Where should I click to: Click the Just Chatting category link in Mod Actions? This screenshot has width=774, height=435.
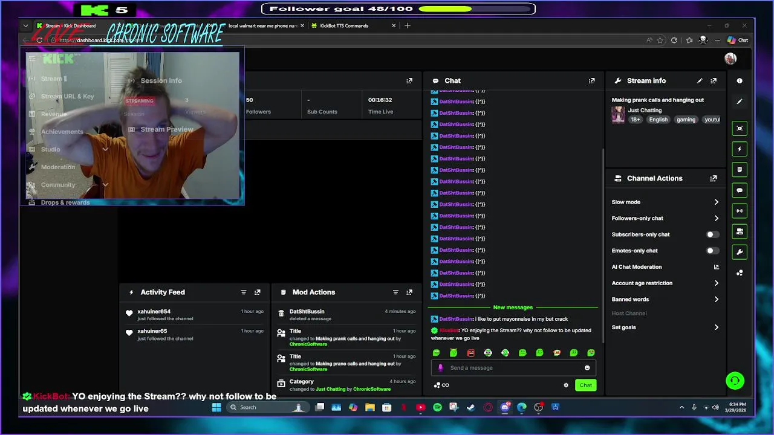coord(330,390)
